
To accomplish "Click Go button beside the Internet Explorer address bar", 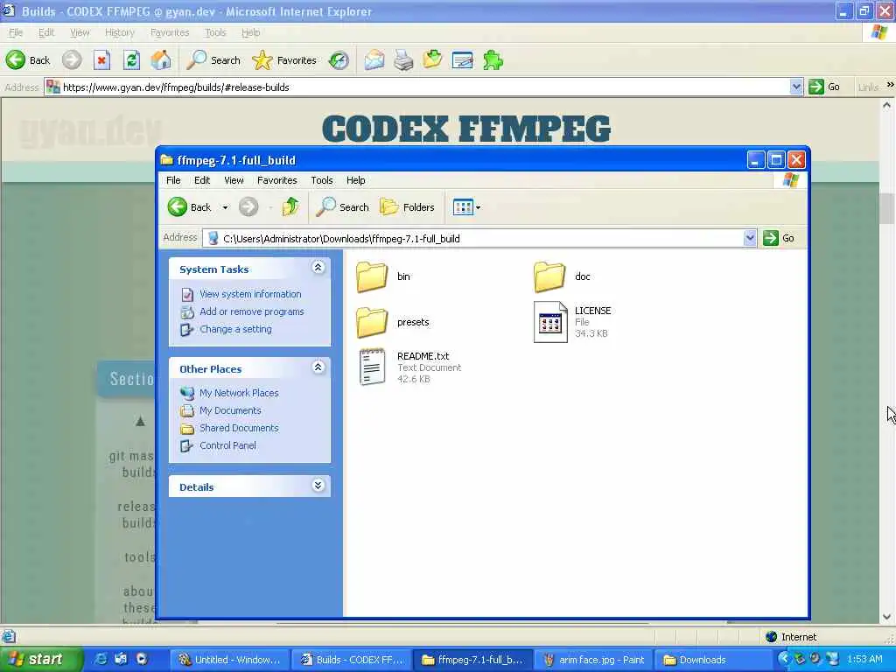I will click(824, 87).
